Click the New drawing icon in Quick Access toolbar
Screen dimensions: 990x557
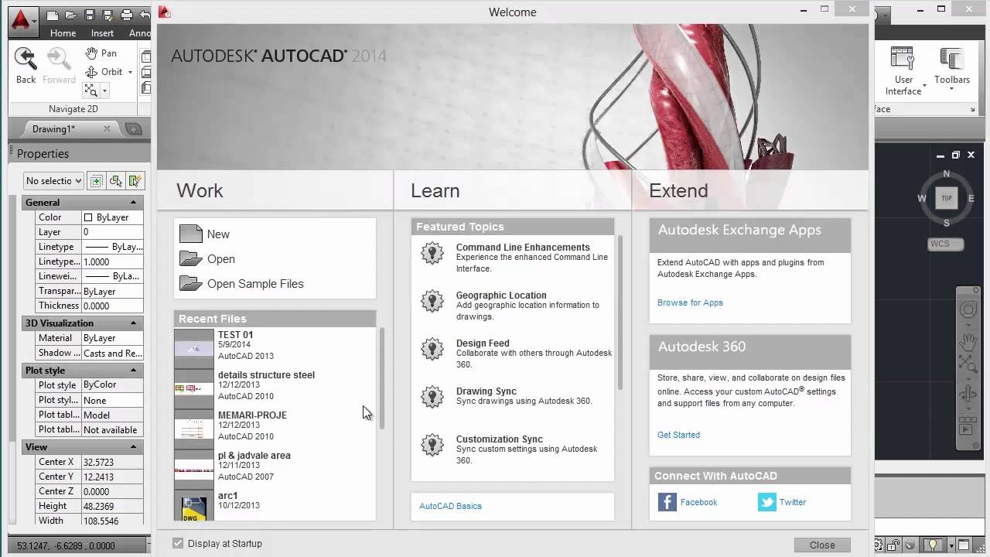52,15
